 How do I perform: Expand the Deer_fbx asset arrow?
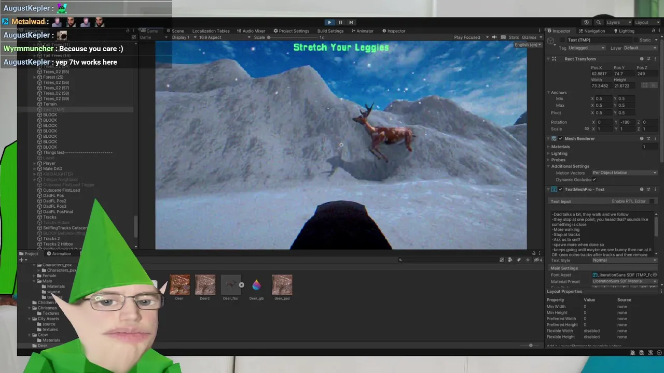(x=241, y=285)
